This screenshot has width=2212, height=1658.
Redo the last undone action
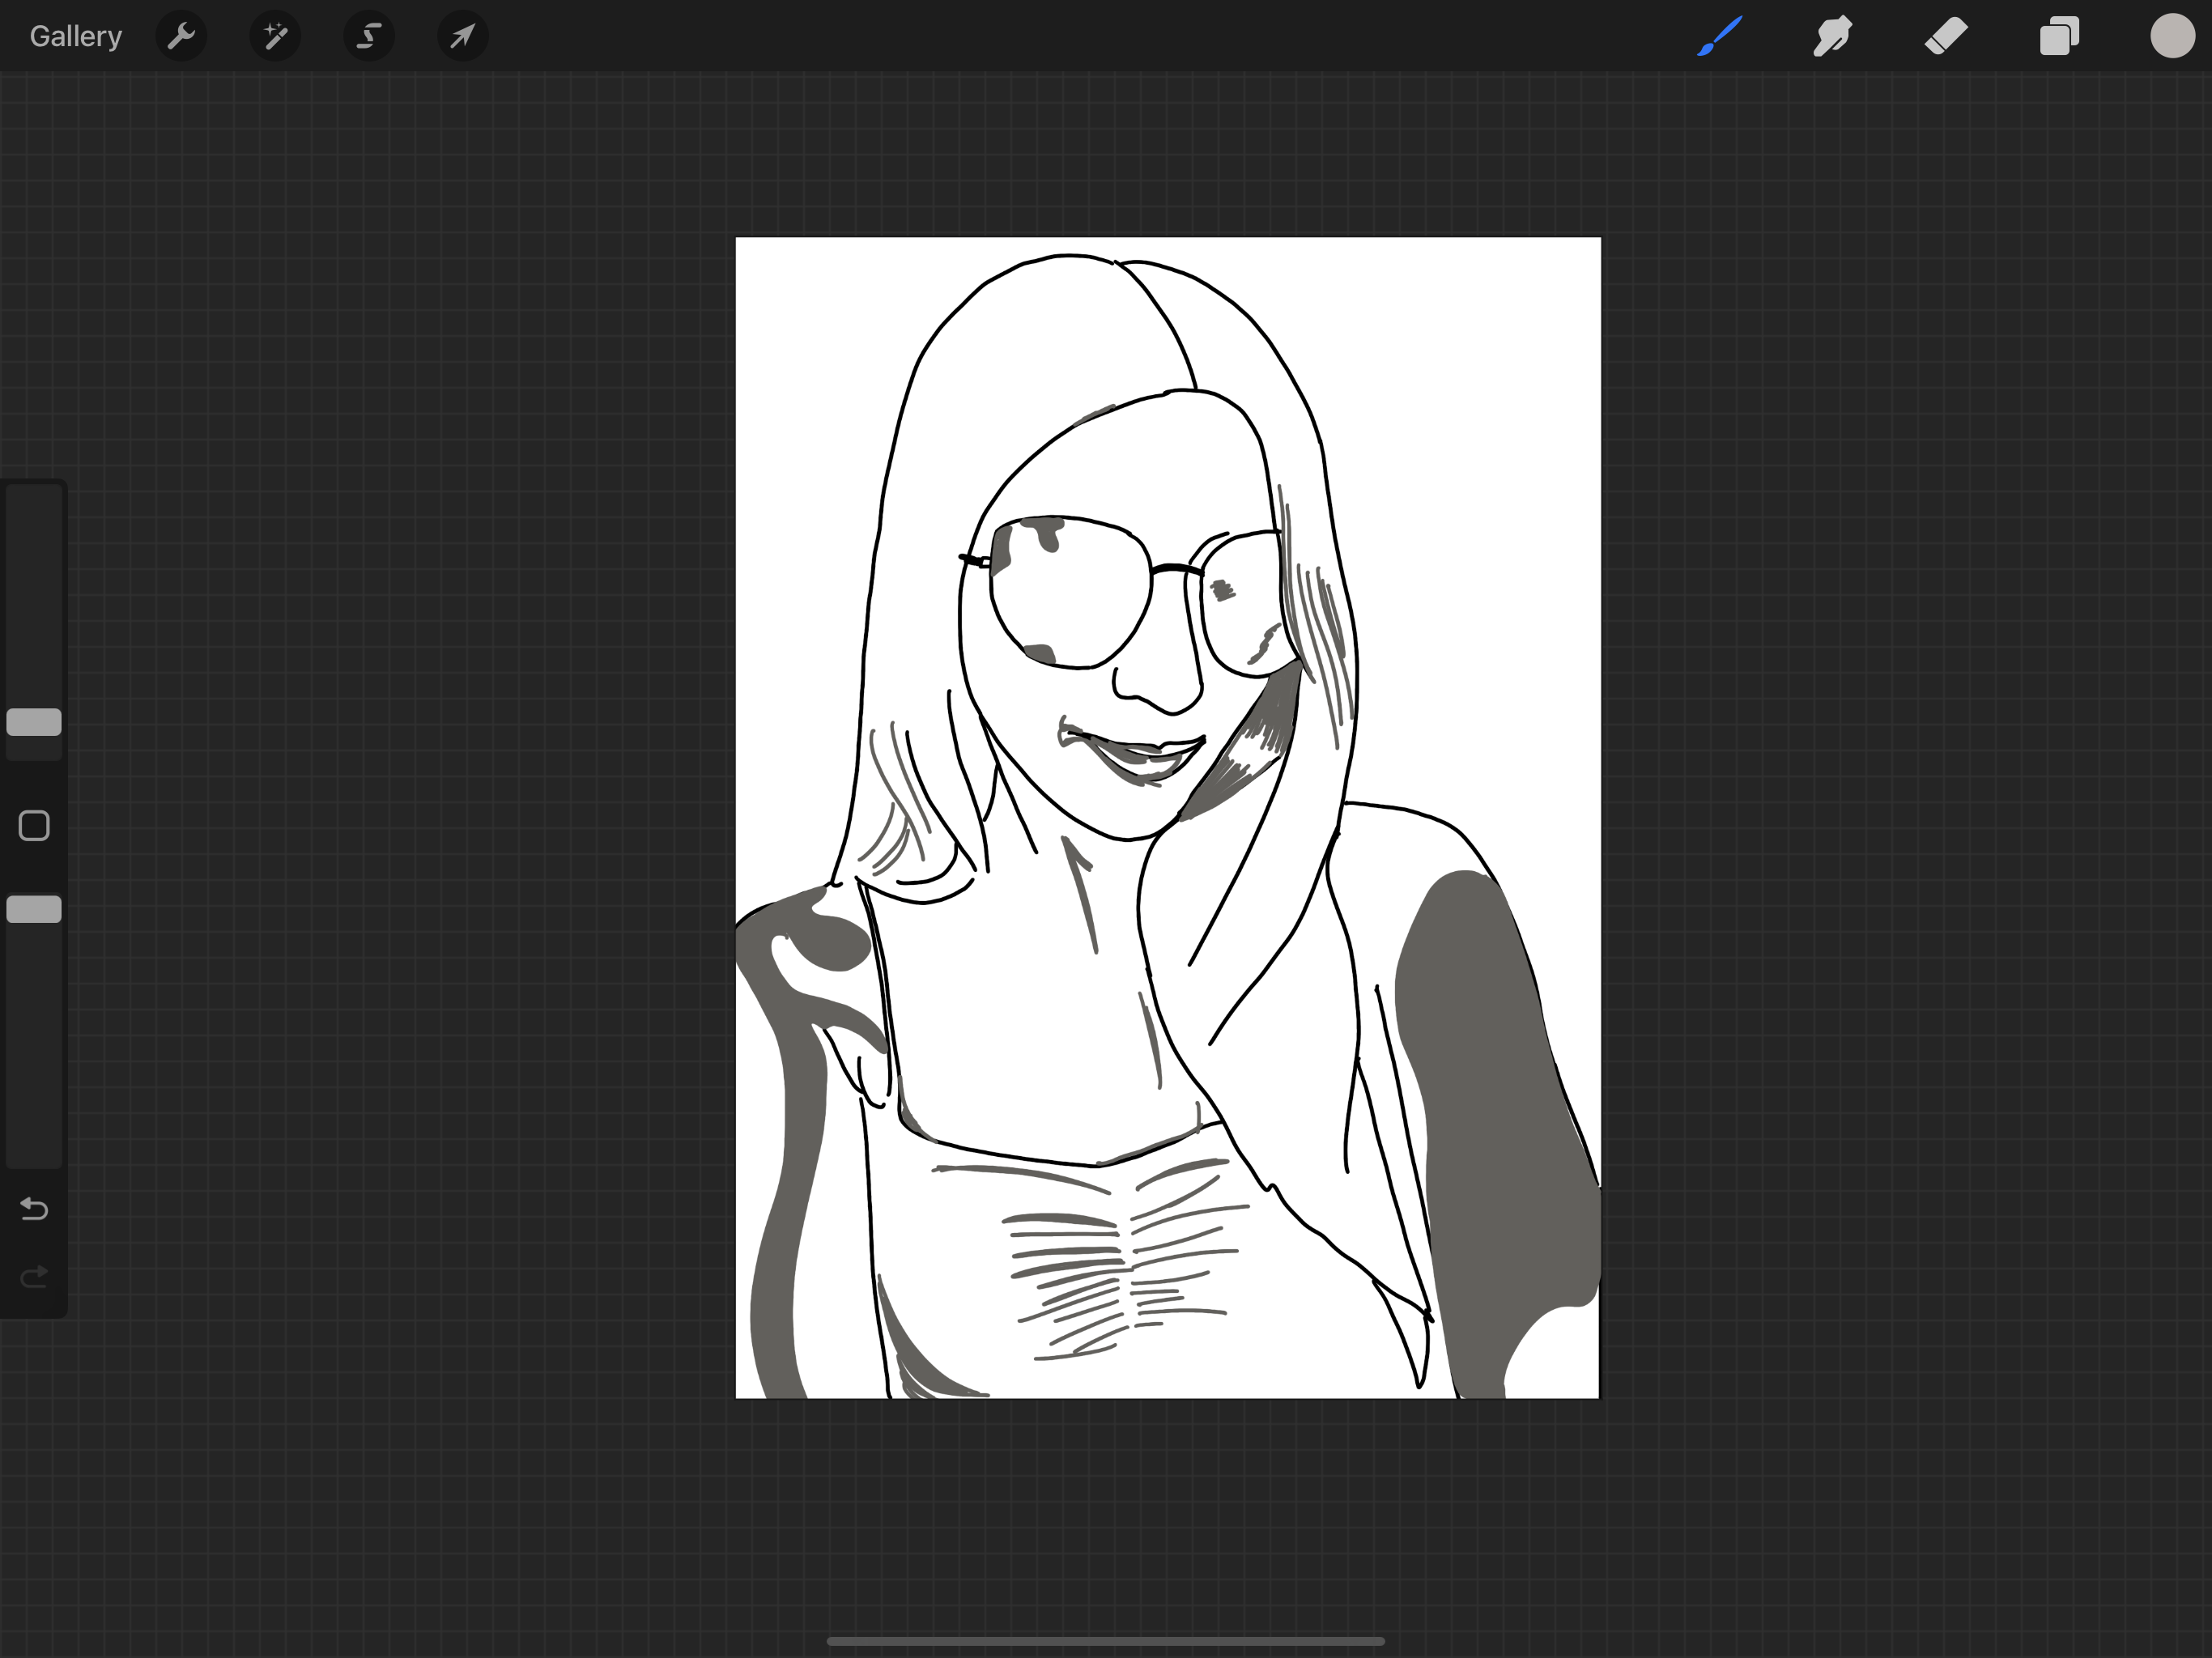(34, 1277)
